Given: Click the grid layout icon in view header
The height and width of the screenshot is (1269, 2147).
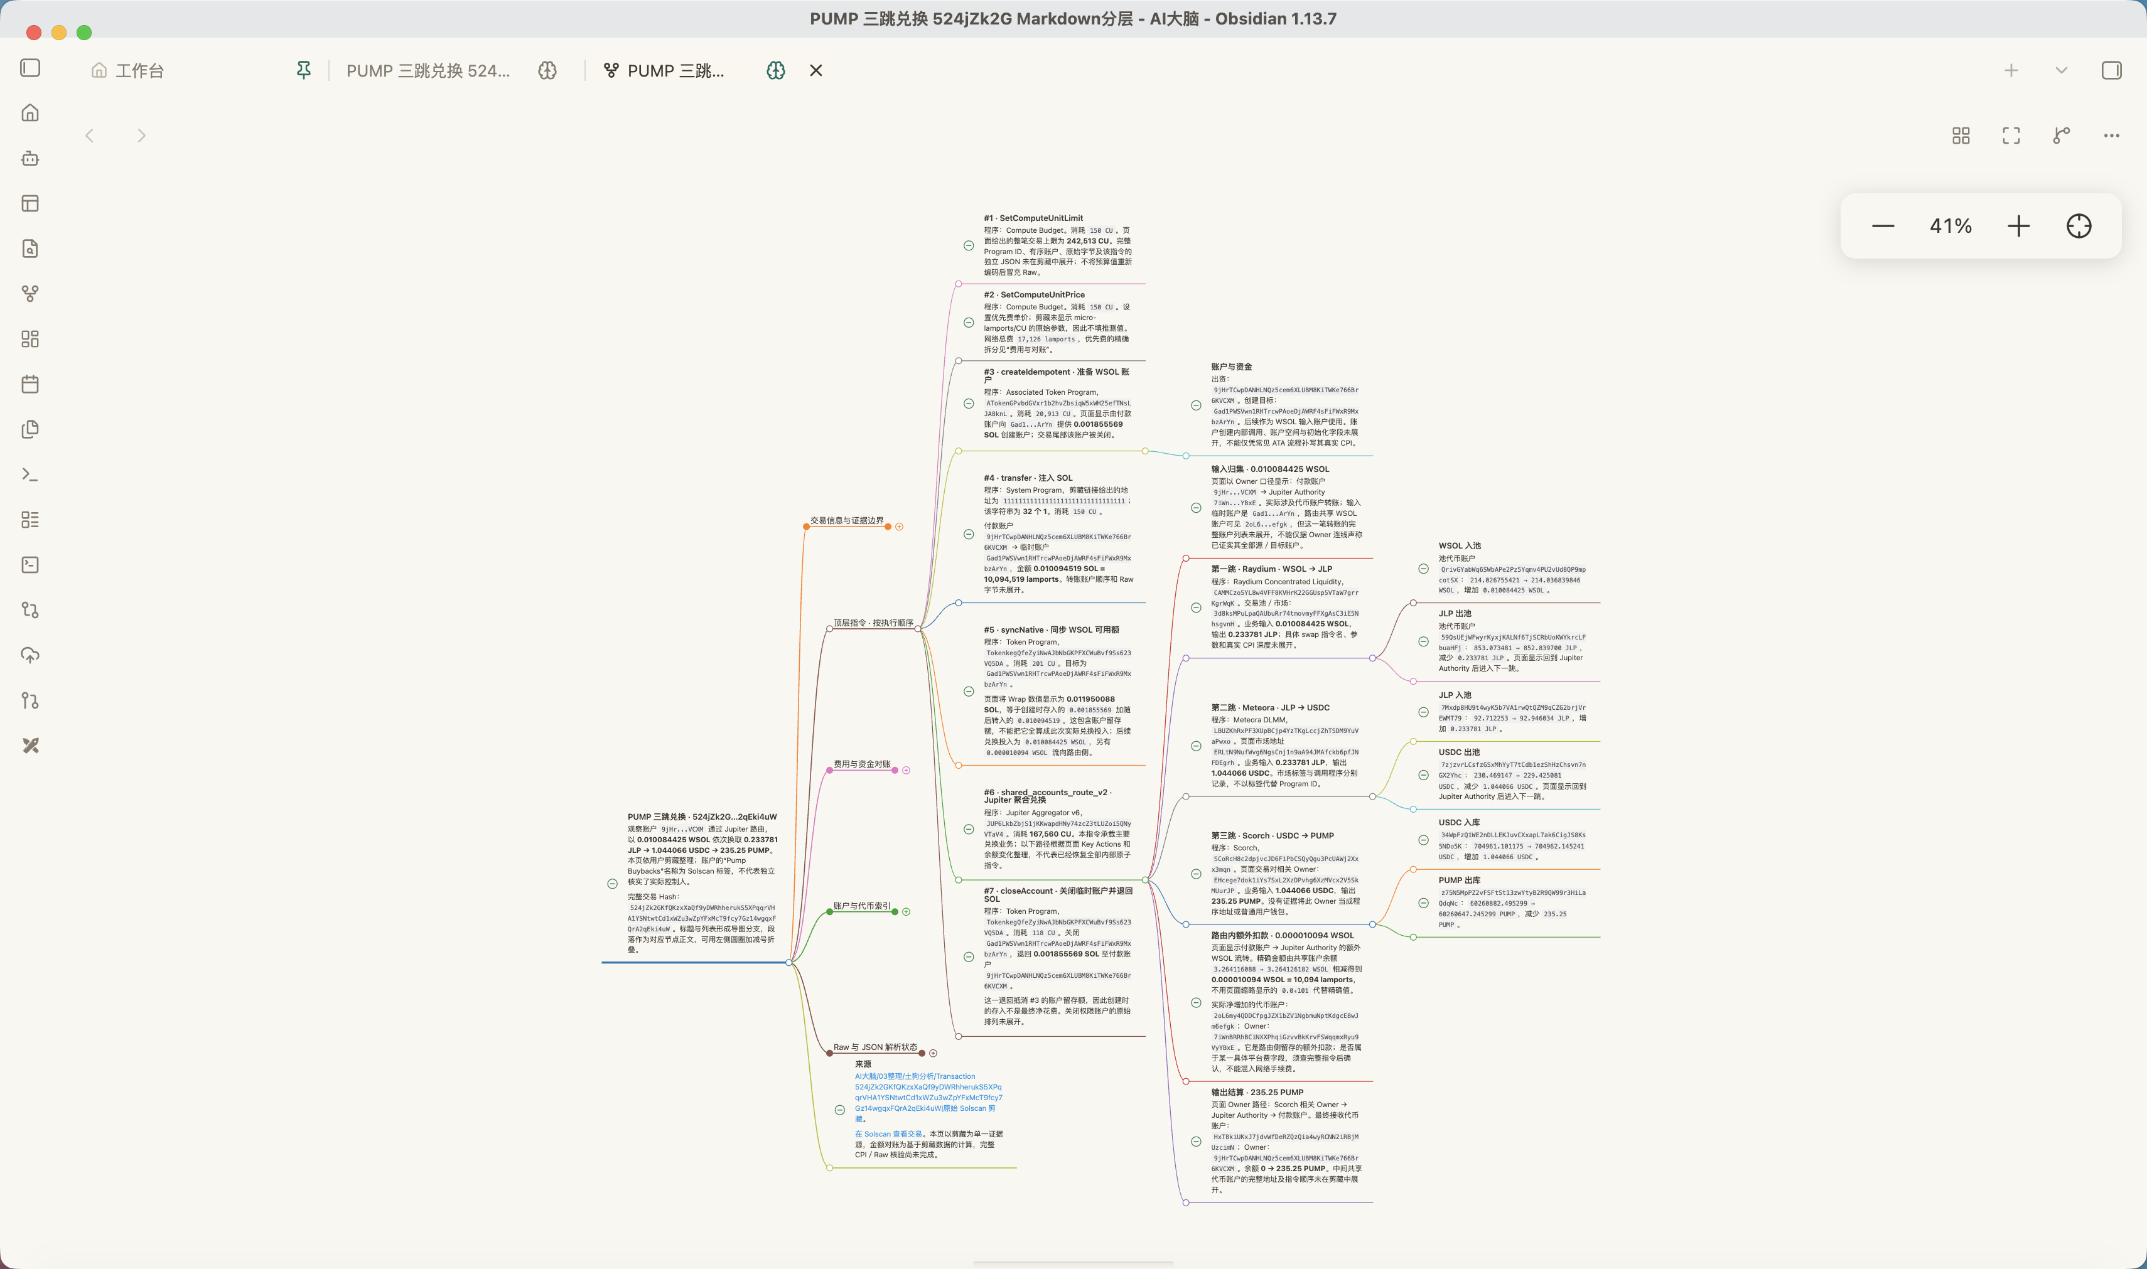Looking at the screenshot, I should 1961,135.
